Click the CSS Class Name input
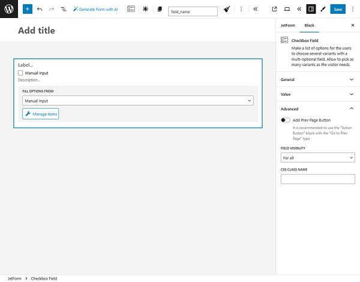The height and width of the screenshot is (282, 360). pyautogui.click(x=318, y=179)
